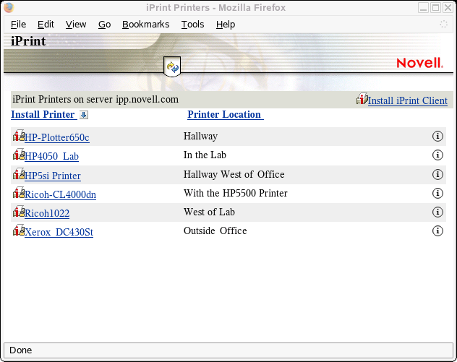Click the 'In the Lab' location text

coord(205,155)
